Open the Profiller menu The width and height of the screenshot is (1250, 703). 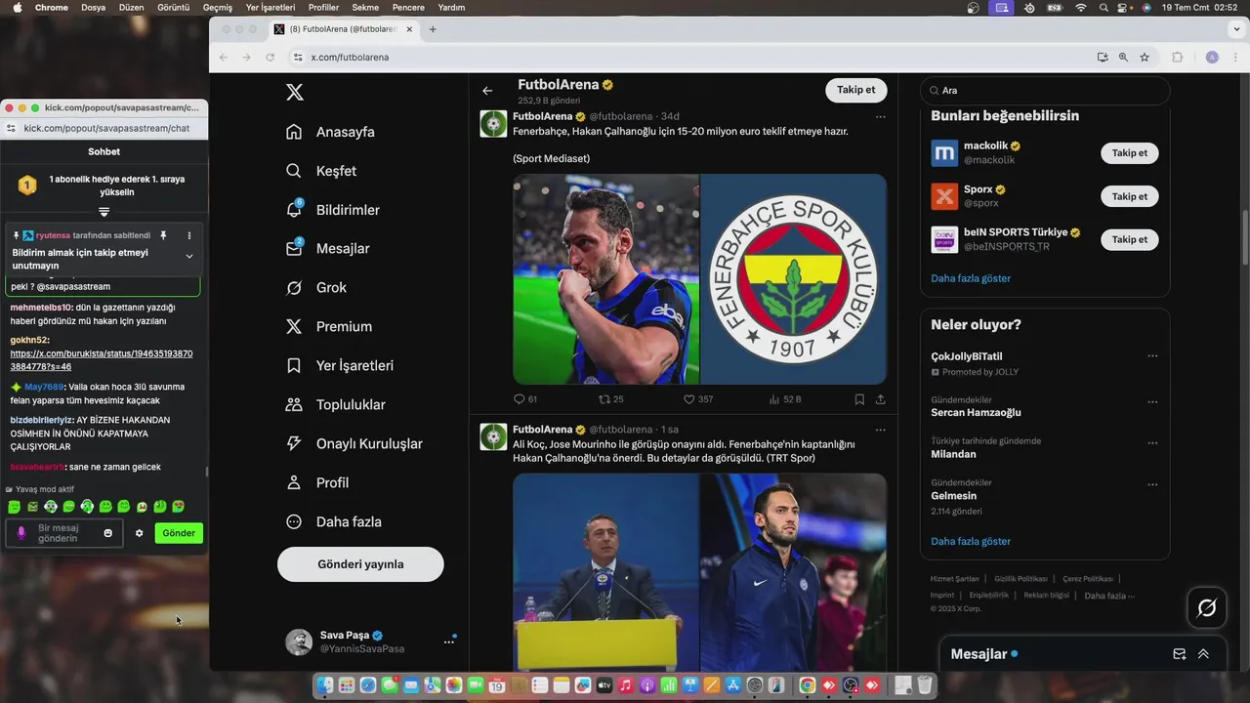[324, 7]
